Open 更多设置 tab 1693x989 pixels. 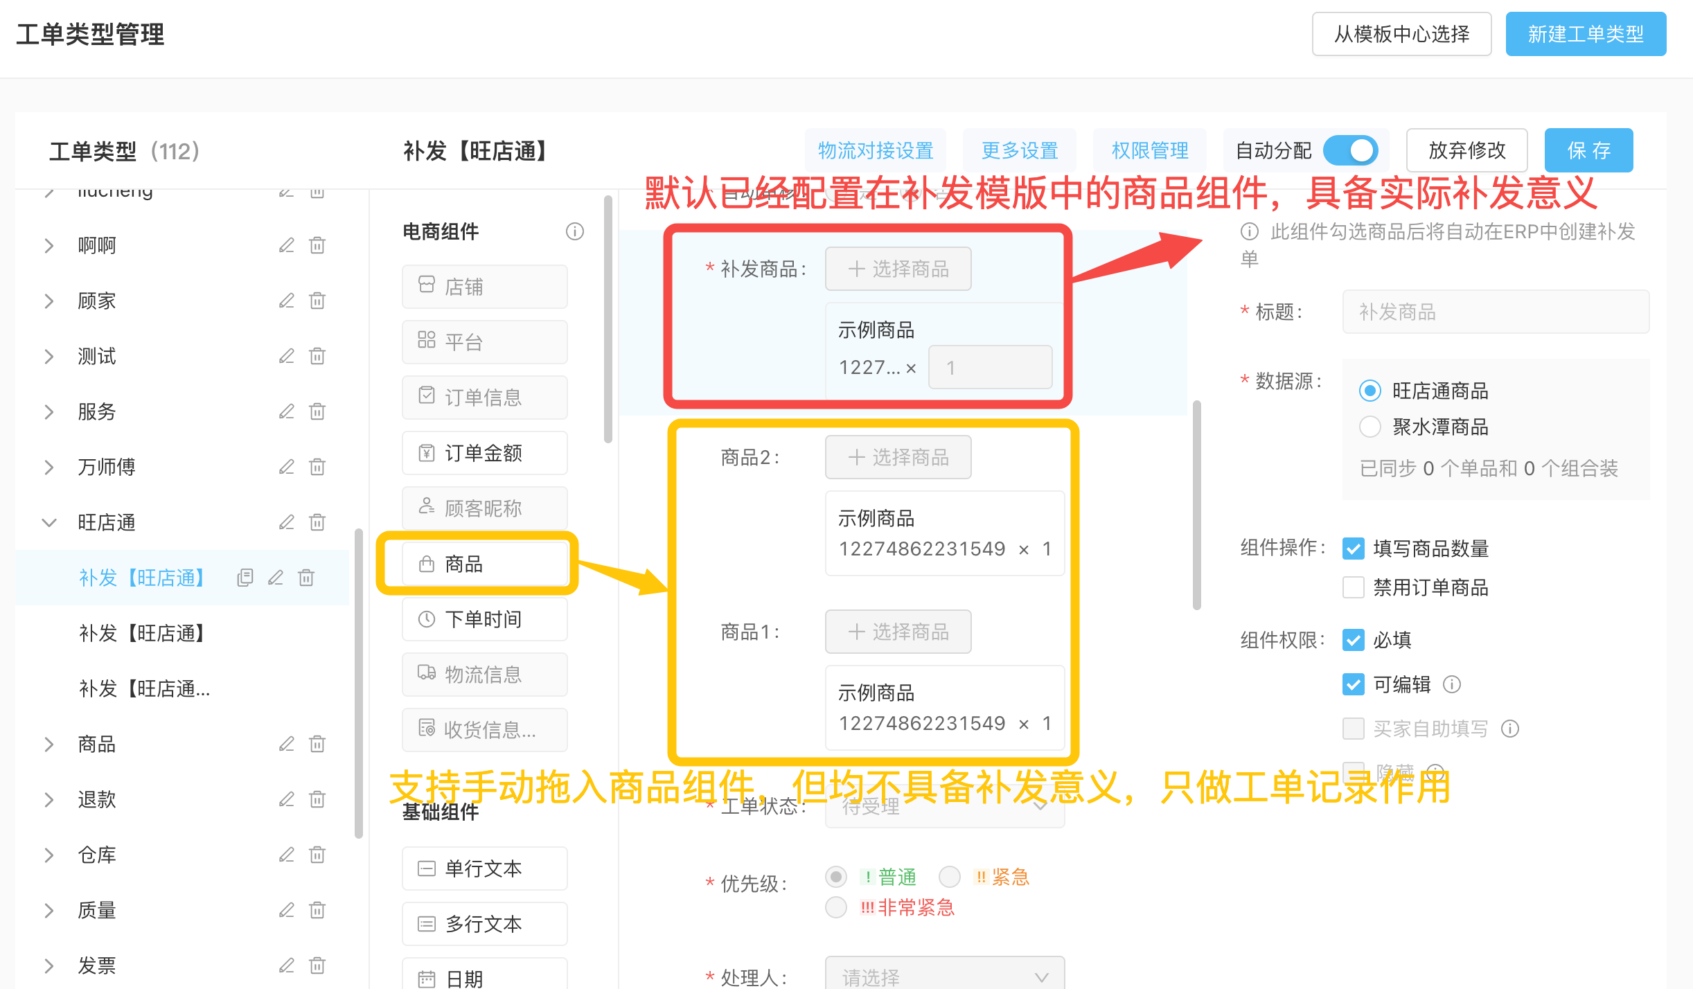(1020, 150)
